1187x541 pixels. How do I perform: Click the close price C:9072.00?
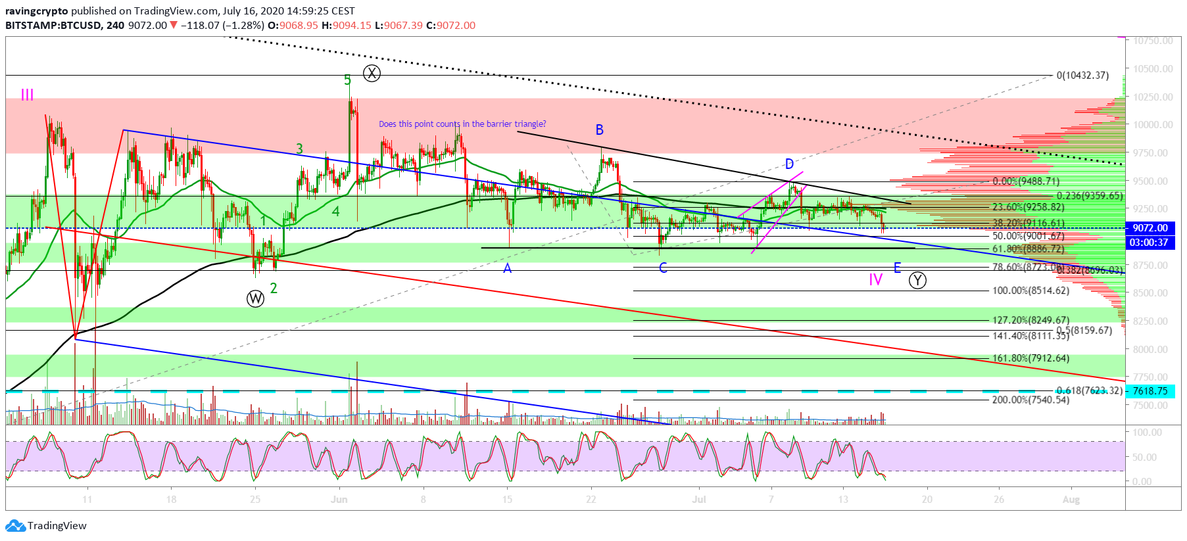pyautogui.click(x=450, y=25)
